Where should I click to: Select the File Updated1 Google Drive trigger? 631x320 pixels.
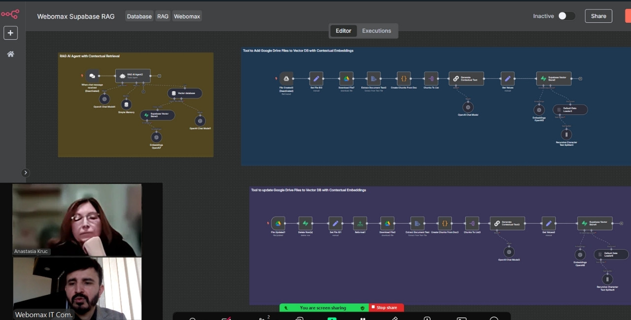click(278, 224)
